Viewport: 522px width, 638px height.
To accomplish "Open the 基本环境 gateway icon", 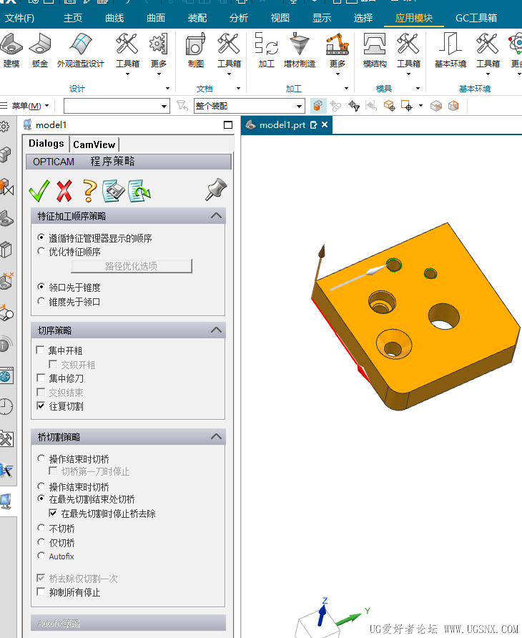I will (450, 51).
